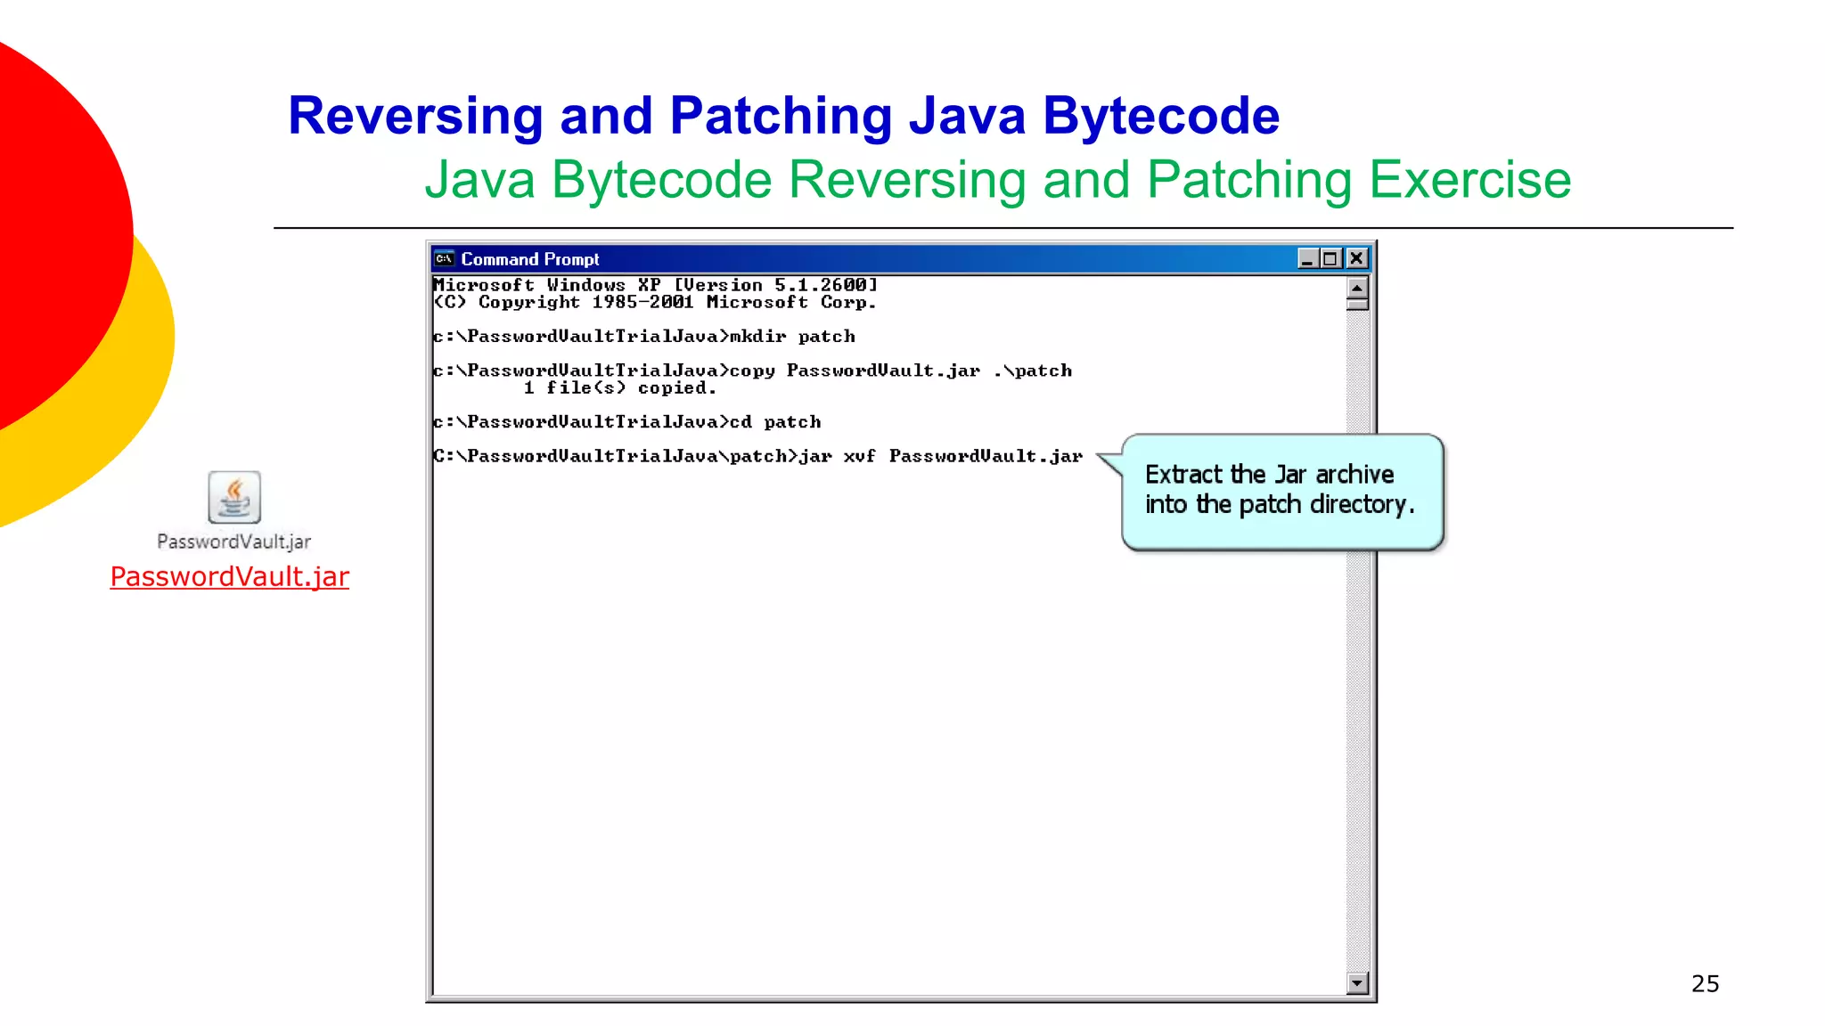The image size is (1825, 1026).
Task: Click the scrollbar down arrow in Command Prompt
Action: [x=1357, y=983]
